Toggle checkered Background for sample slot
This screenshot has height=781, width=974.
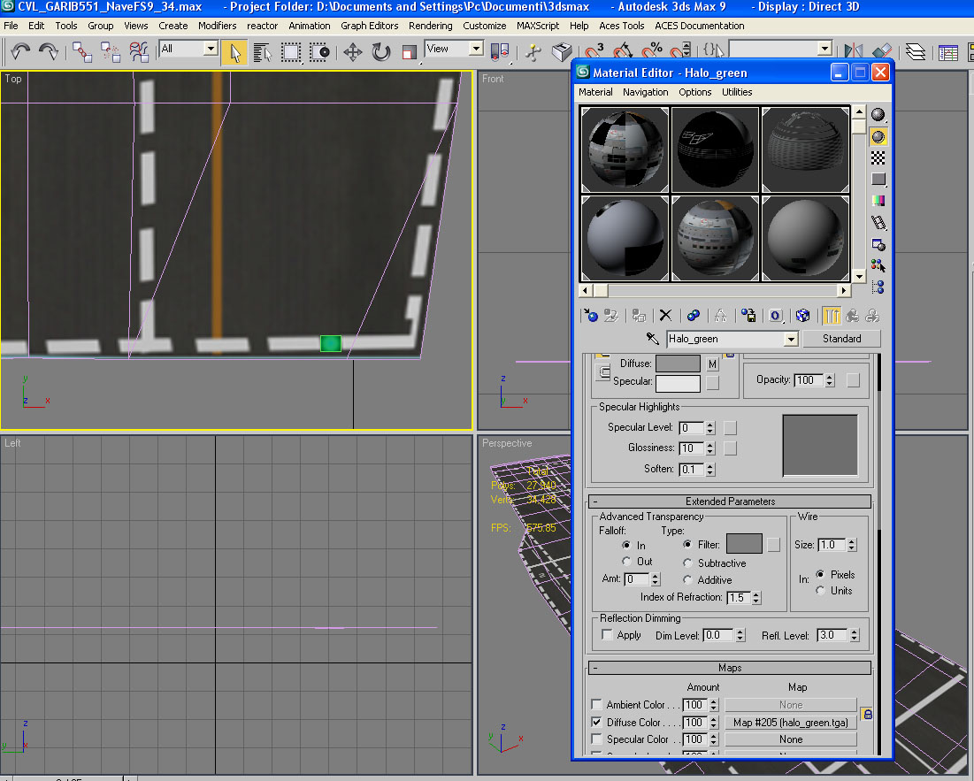click(x=878, y=158)
